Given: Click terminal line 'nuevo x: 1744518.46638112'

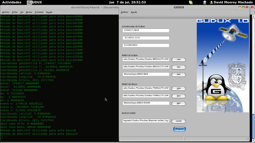Looking at the screenshot, I should [x=21, y=104].
